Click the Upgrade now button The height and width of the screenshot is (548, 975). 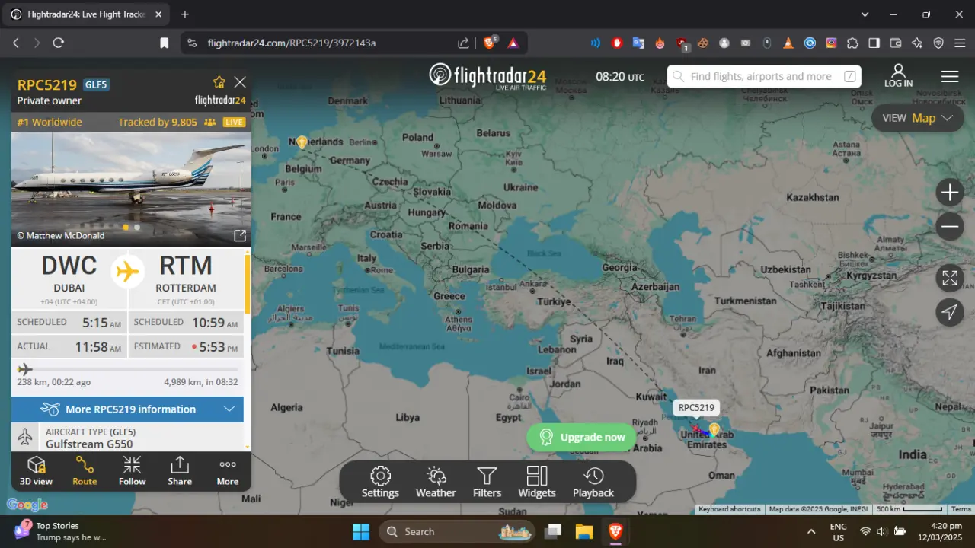581,437
